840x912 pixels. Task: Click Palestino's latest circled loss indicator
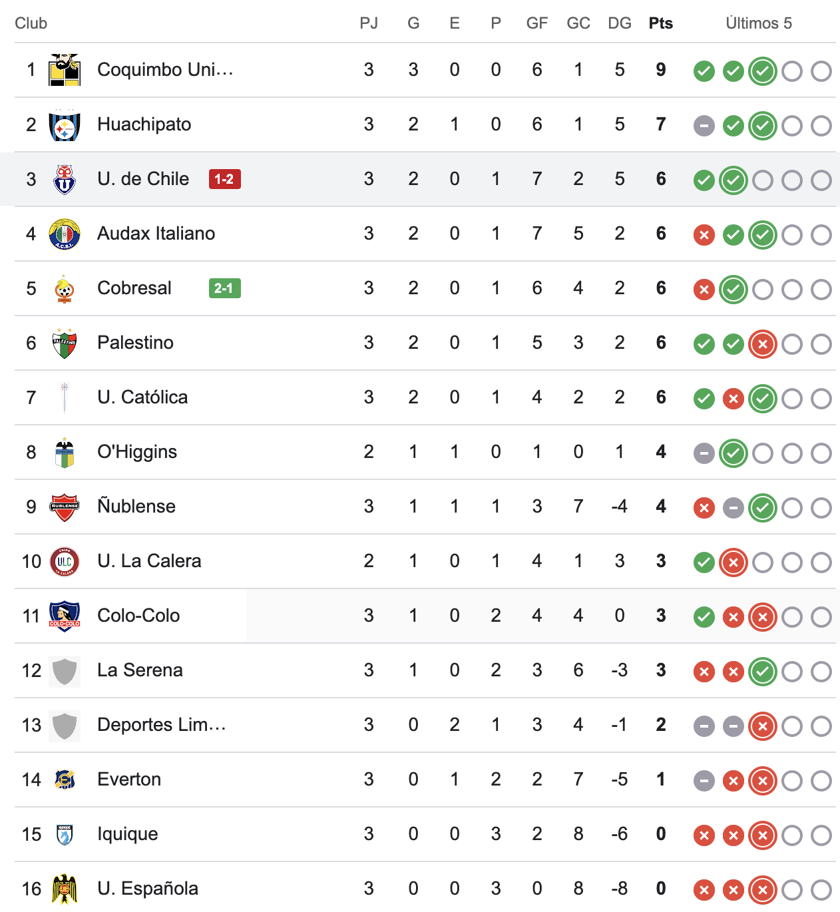pos(762,344)
